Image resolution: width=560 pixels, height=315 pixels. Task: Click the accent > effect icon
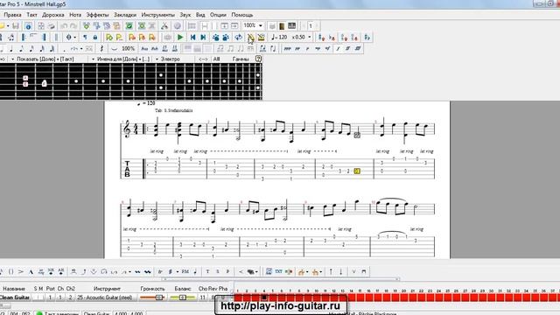(x=21, y=272)
